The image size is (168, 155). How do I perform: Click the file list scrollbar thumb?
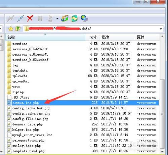162,114
